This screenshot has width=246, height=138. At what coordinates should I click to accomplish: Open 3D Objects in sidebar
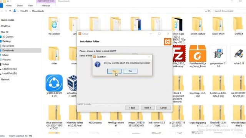pos(8,37)
